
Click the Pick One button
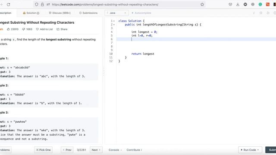pos(43,150)
